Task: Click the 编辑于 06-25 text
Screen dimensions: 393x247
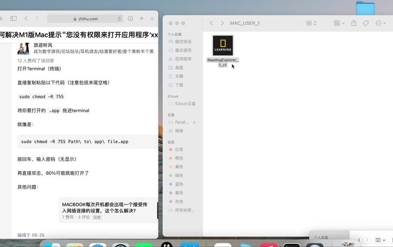Action: [31, 235]
